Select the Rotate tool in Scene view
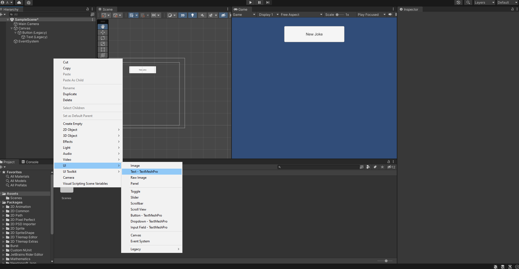 (103, 38)
